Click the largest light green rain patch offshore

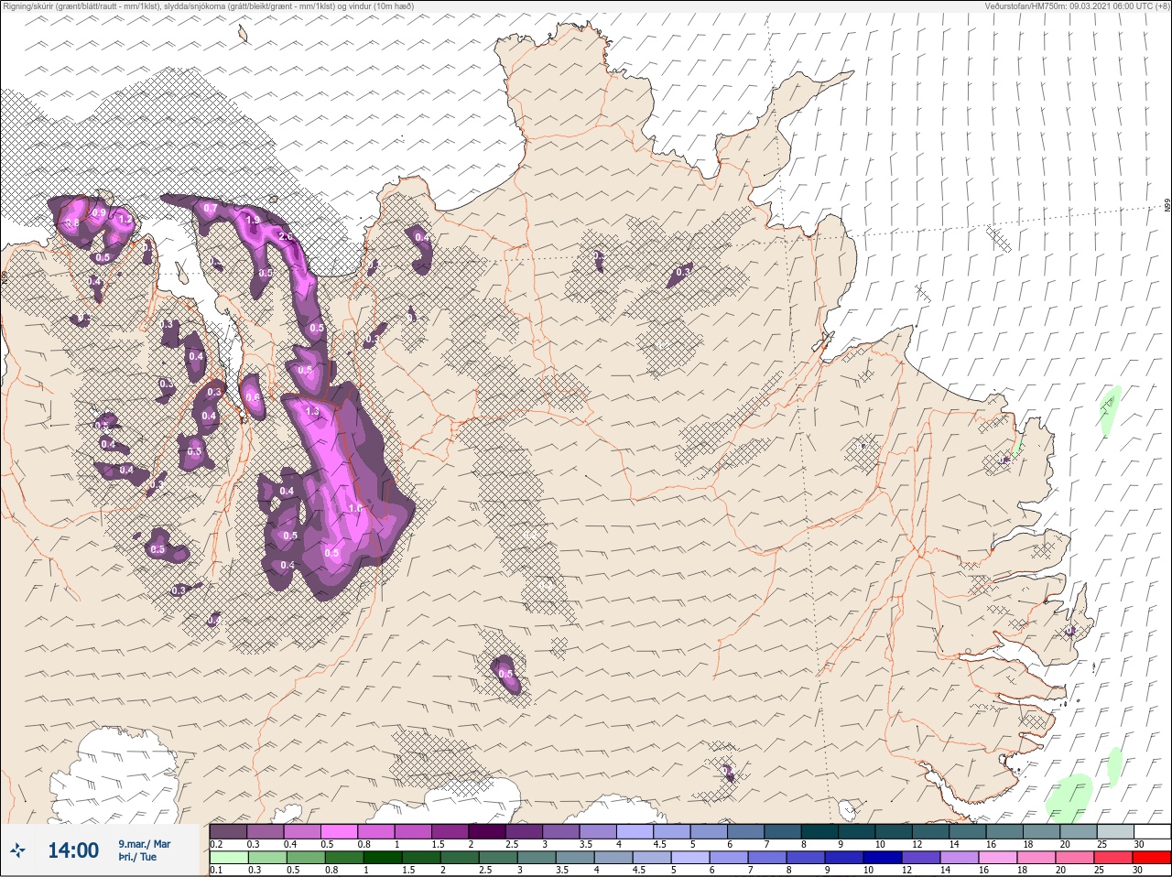(x=1069, y=797)
